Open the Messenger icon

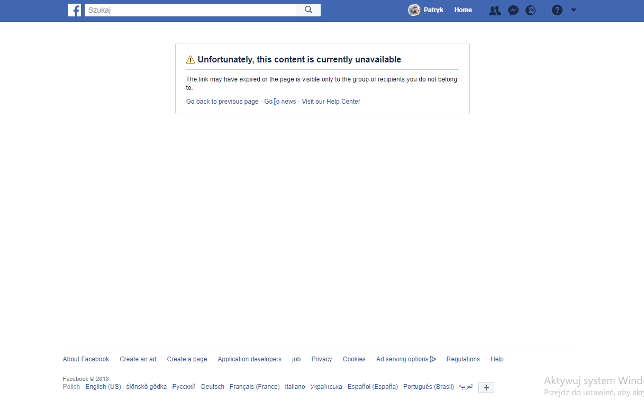(x=513, y=10)
